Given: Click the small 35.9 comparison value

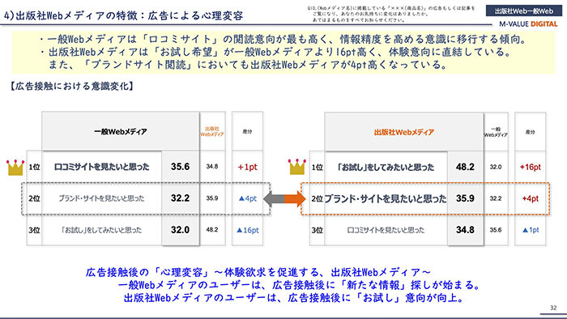Looking at the screenshot, I should pyautogui.click(x=212, y=198).
